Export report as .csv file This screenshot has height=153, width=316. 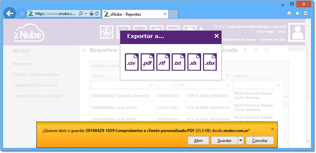(x=131, y=62)
